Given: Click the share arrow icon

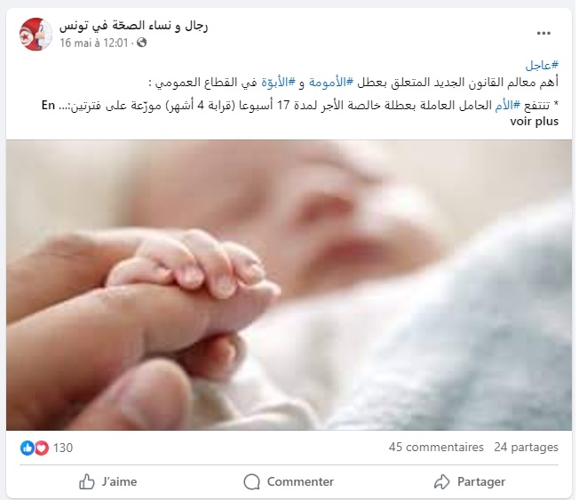Looking at the screenshot, I should coord(441,481).
